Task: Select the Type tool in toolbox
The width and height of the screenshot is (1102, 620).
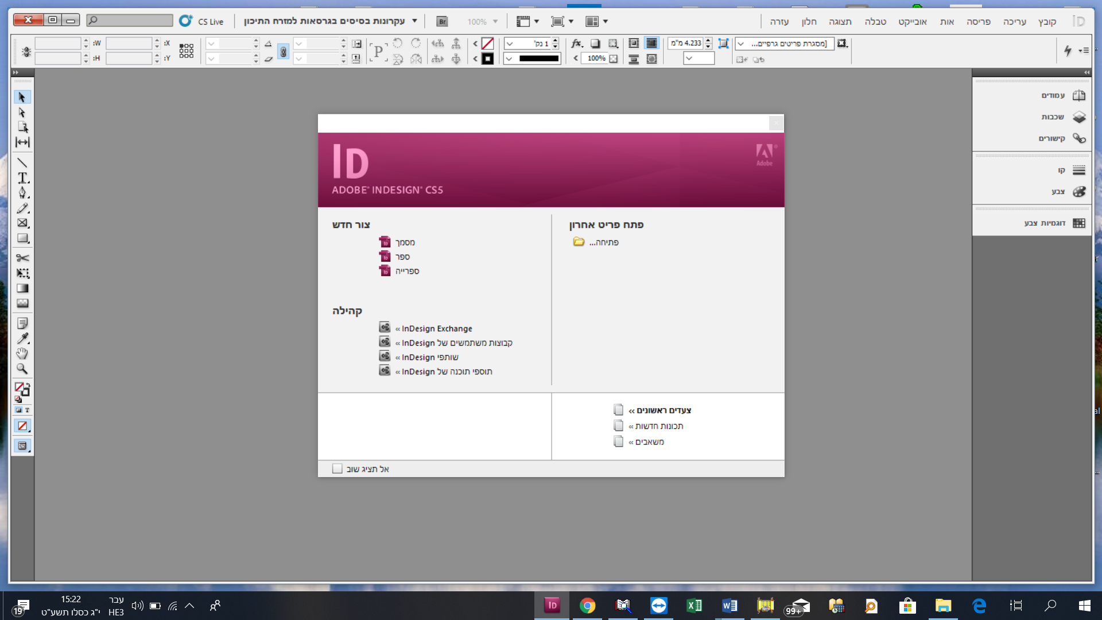Action: 22,178
